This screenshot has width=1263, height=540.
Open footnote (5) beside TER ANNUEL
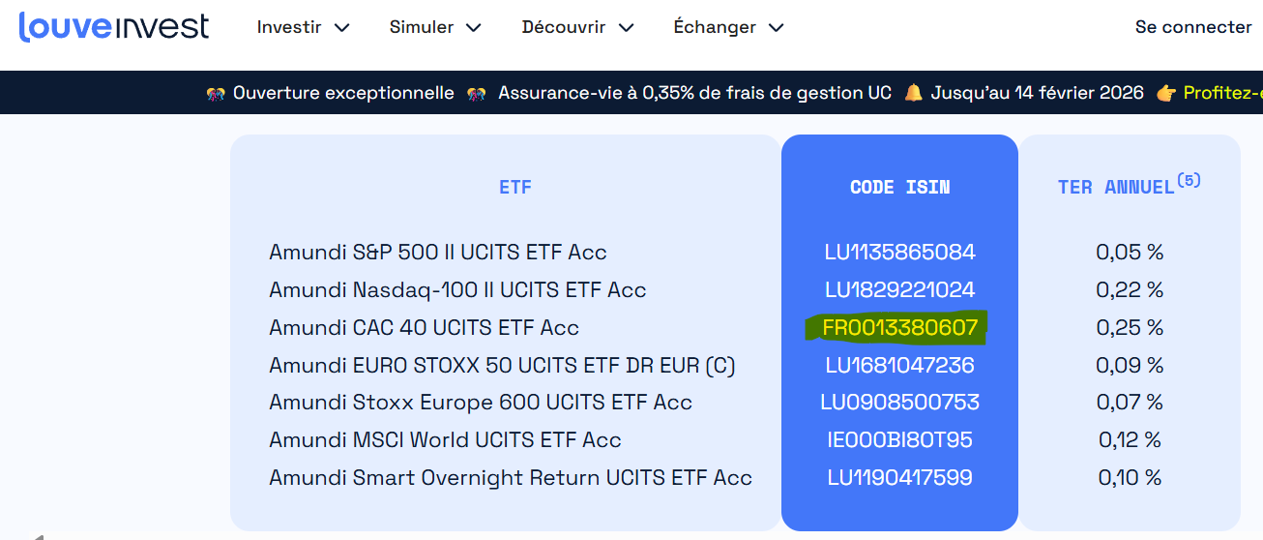(x=1189, y=179)
